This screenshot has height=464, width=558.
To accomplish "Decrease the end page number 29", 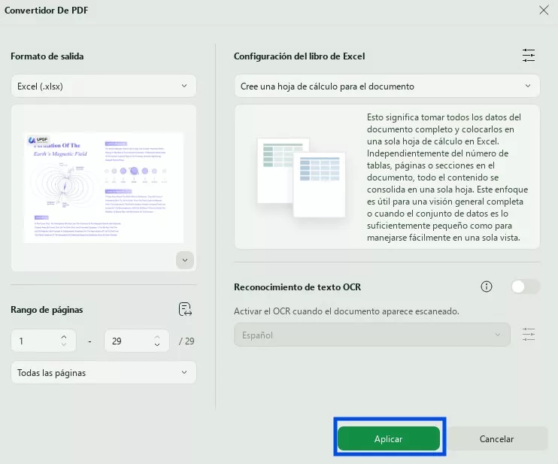I will [x=157, y=344].
